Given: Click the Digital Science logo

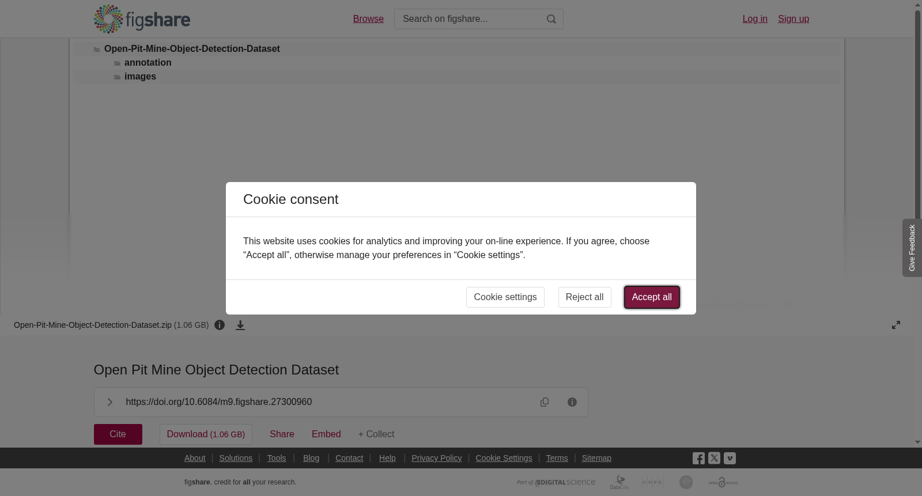Looking at the screenshot, I should [x=556, y=482].
